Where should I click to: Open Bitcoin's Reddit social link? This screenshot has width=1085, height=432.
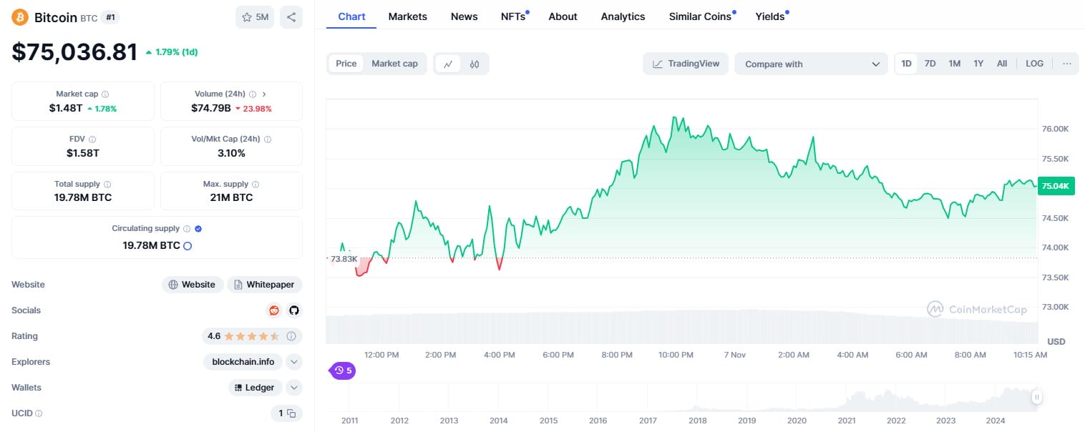tap(274, 310)
